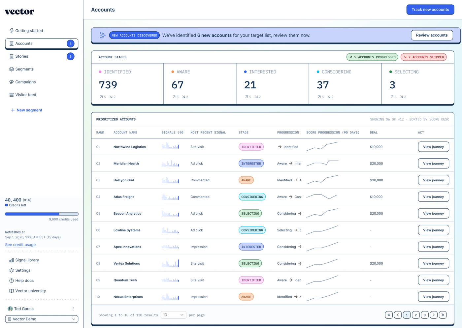
Task: Click the Meridian Health score progression chart
Action: point(322,163)
